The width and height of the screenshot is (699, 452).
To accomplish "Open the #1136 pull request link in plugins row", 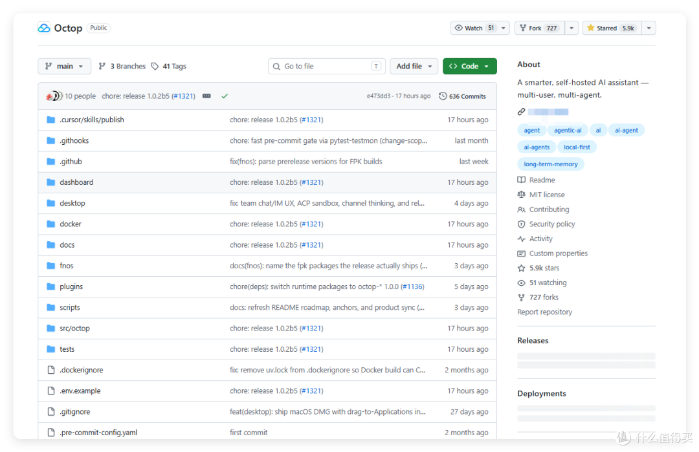I will pyautogui.click(x=412, y=287).
